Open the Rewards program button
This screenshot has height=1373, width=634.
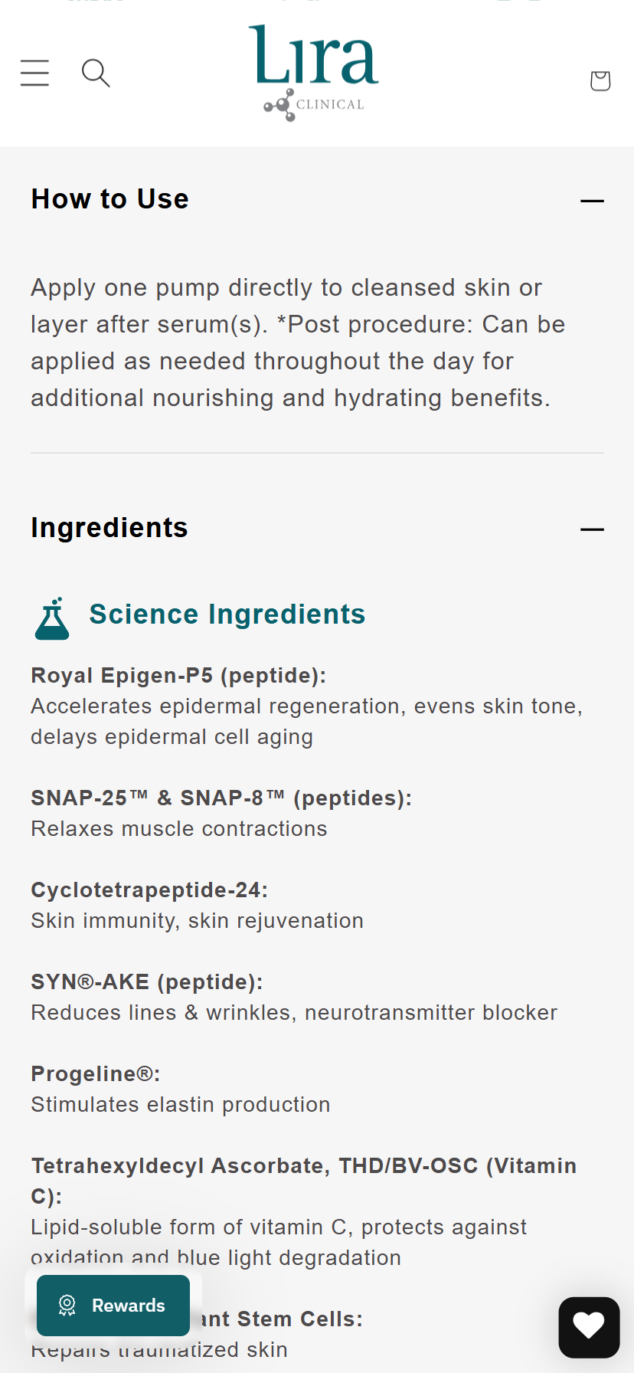(113, 1306)
